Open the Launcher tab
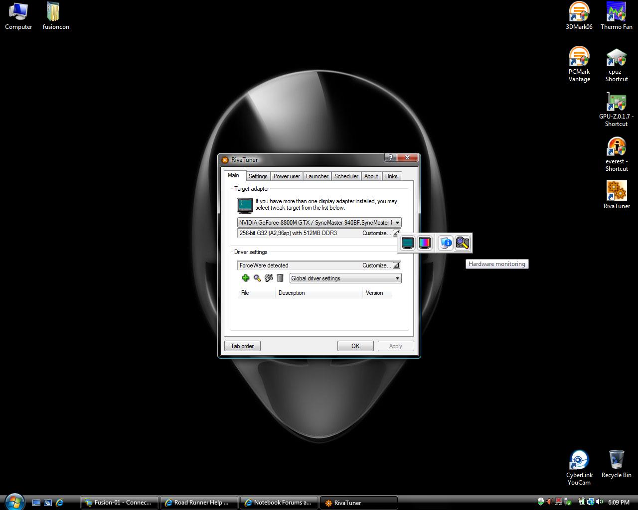The height and width of the screenshot is (510, 638). (317, 176)
